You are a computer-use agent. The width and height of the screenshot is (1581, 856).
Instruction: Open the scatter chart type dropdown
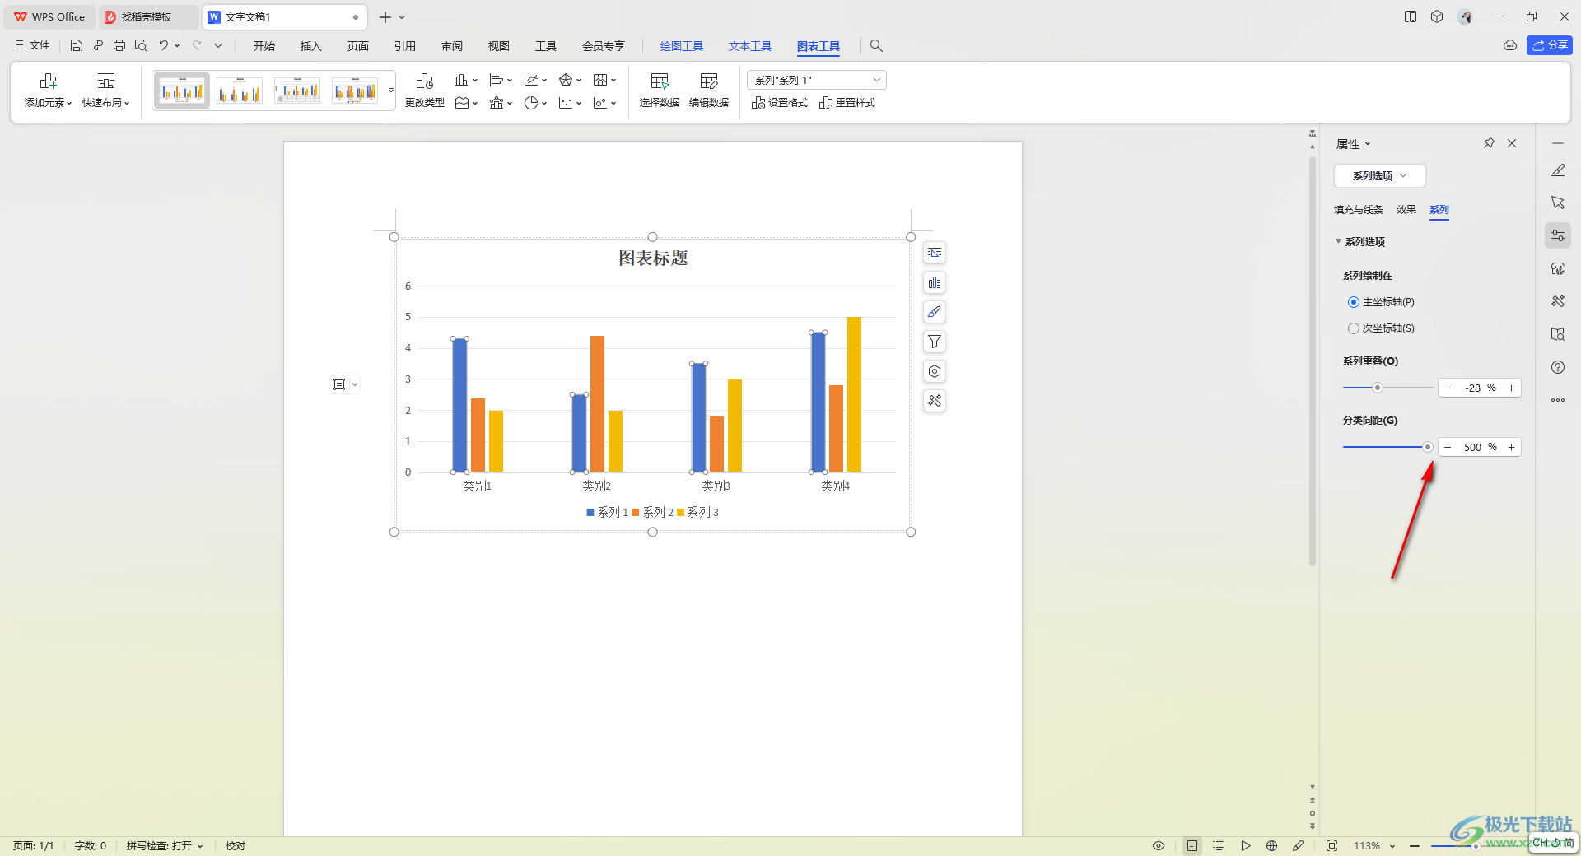pyautogui.click(x=570, y=103)
